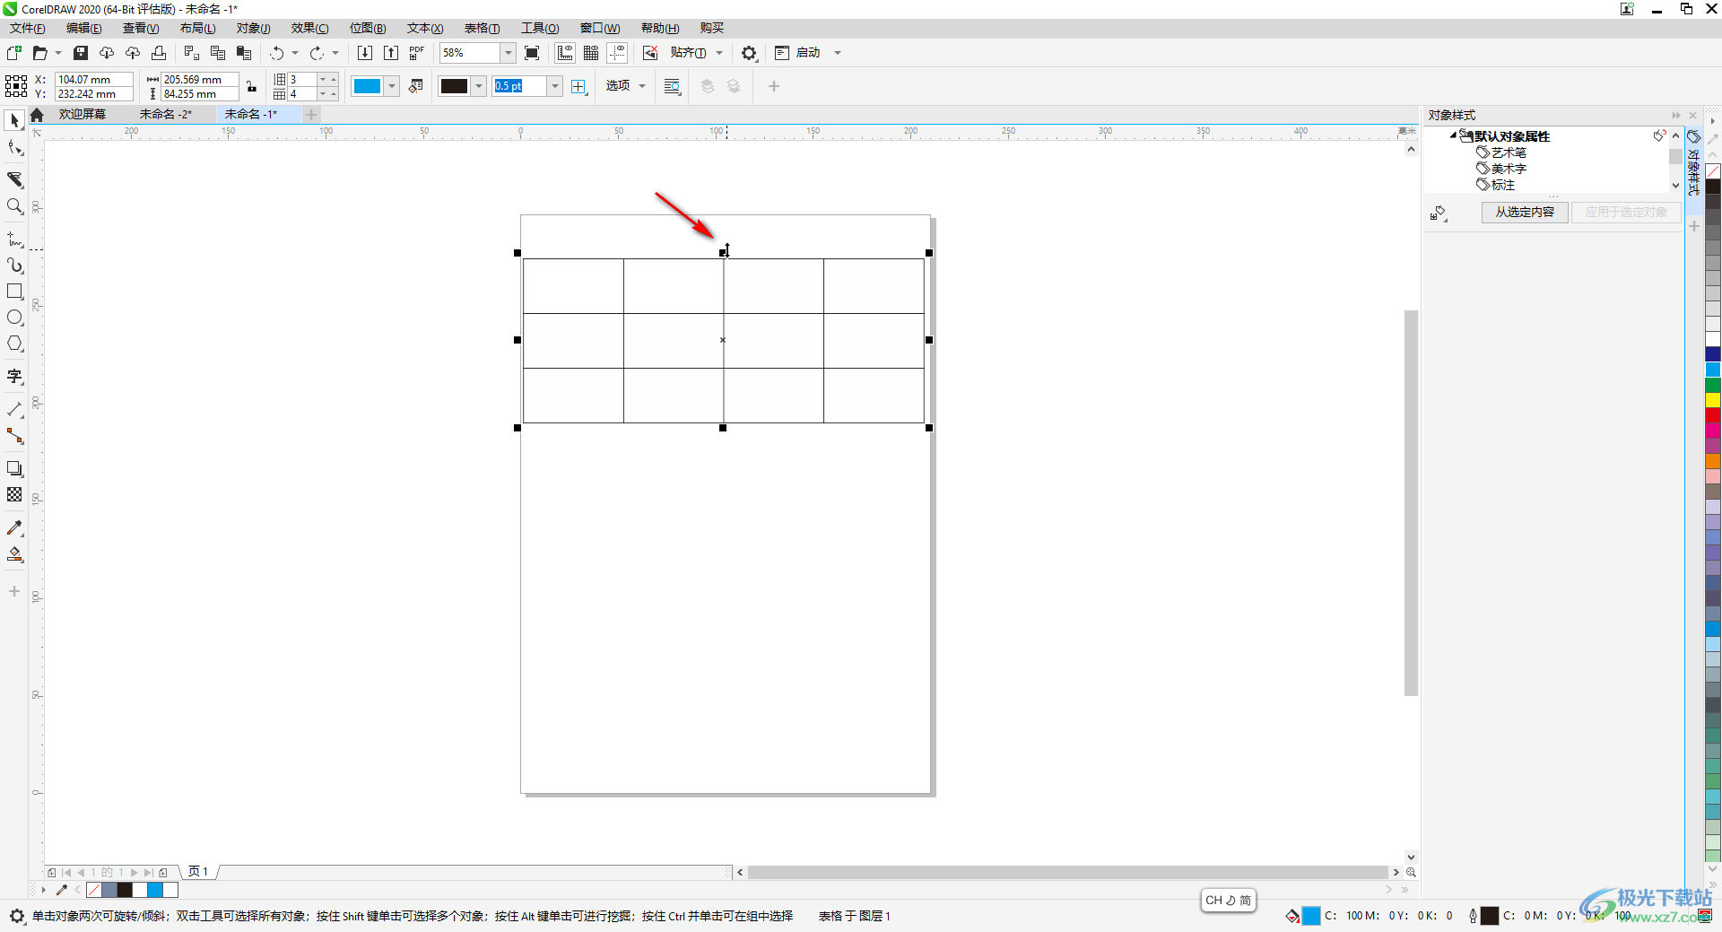
Task: Click the Print icon
Action: [159, 53]
